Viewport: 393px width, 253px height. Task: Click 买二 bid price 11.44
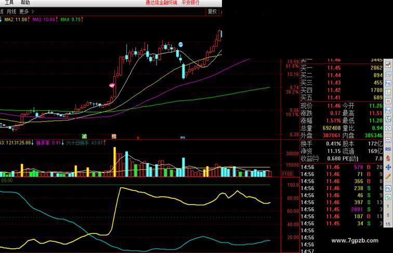coord(334,75)
